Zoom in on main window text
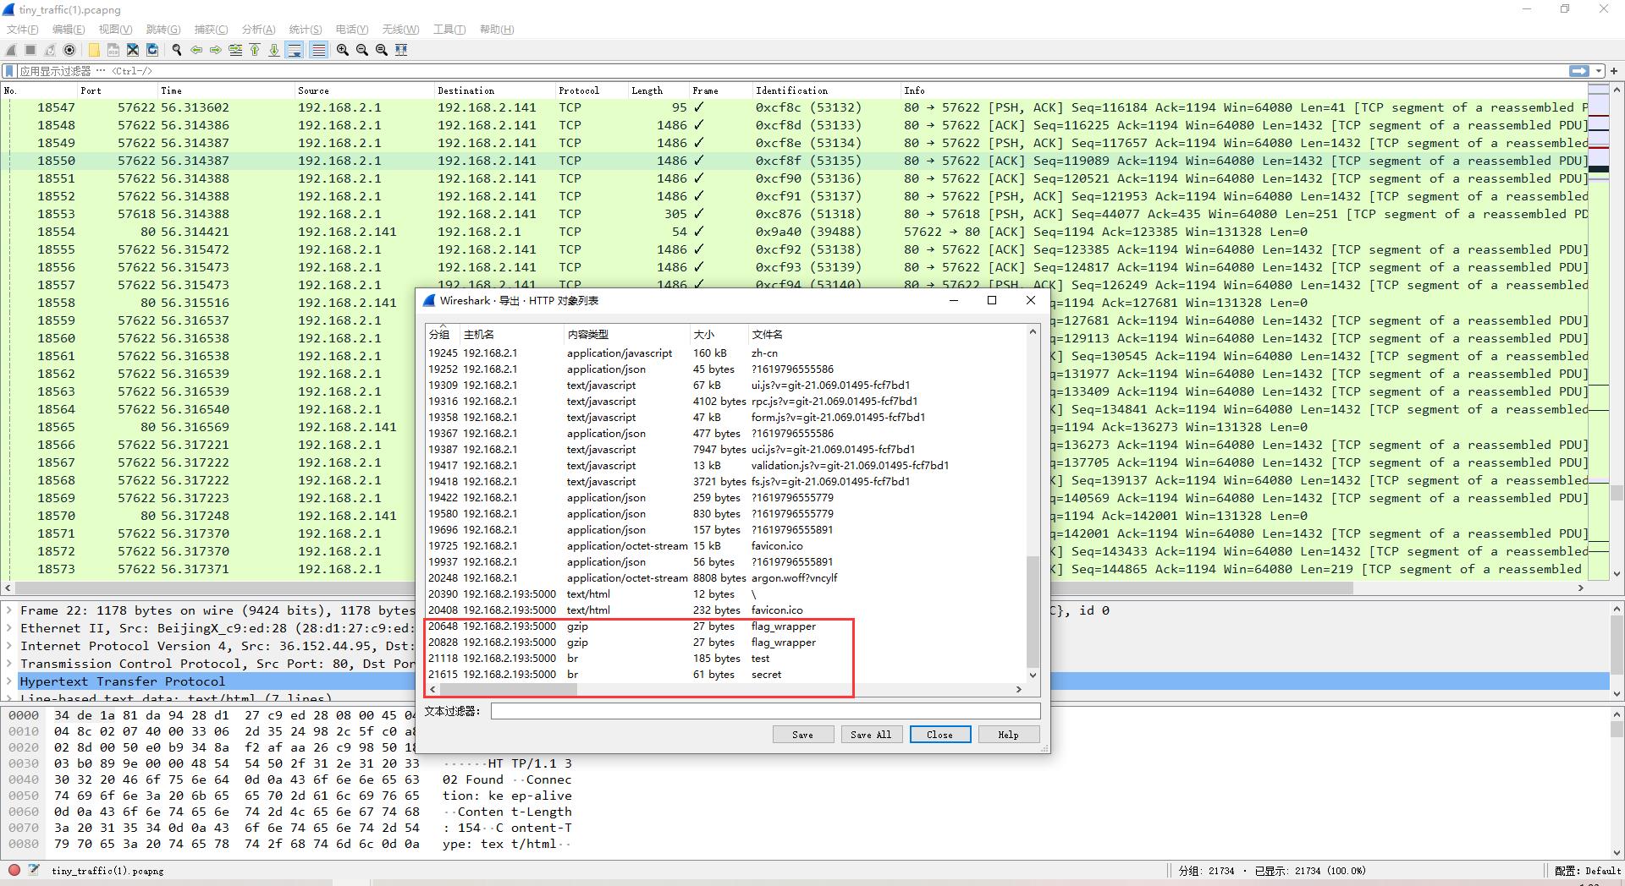Image resolution: width=1625 pixels, height=886 pixels. coord(343,50)
